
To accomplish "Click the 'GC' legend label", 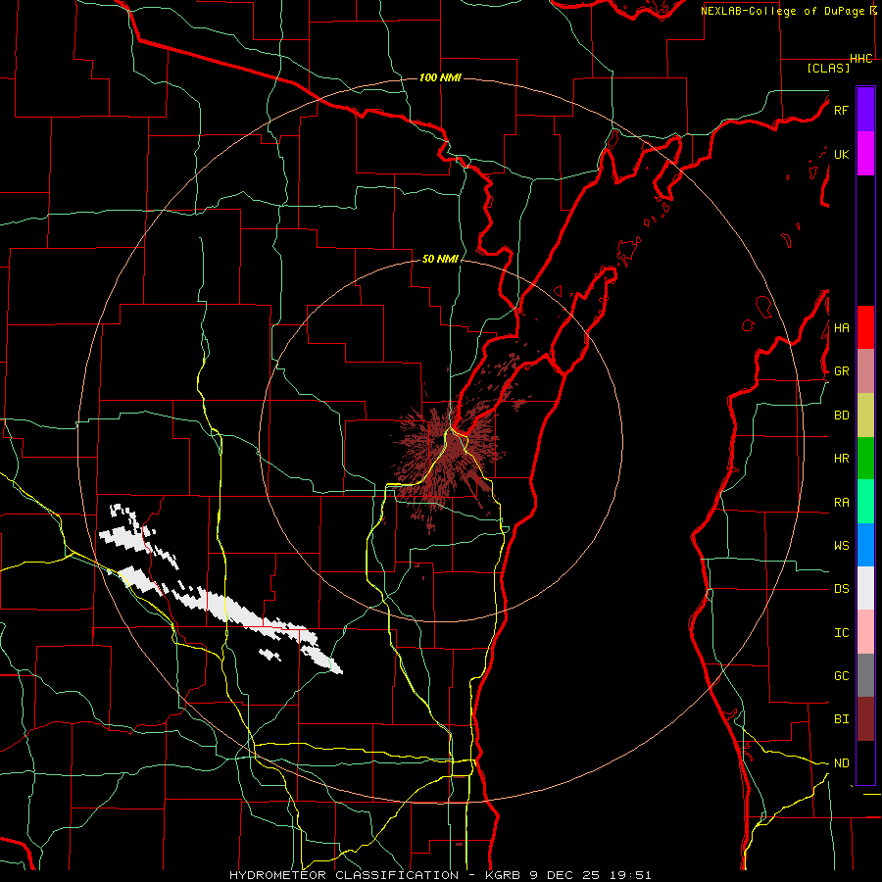I will coord(842,676).
